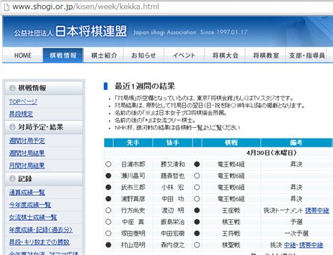
Task: Click player name 浦野真彦
Action: tap(133, 199)
